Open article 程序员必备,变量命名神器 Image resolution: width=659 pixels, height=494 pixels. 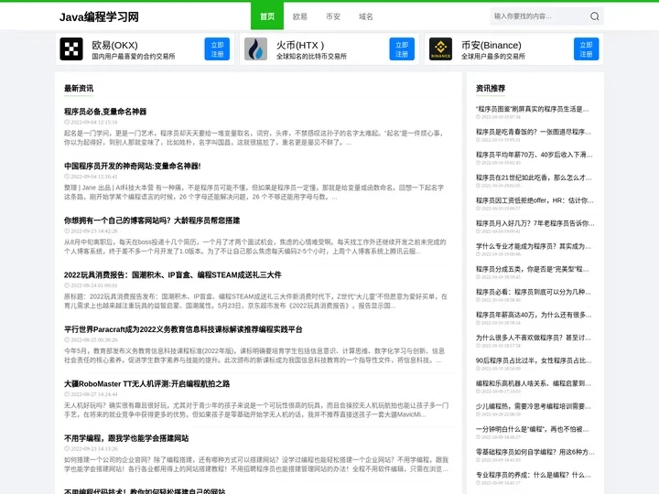click(105, 112)
